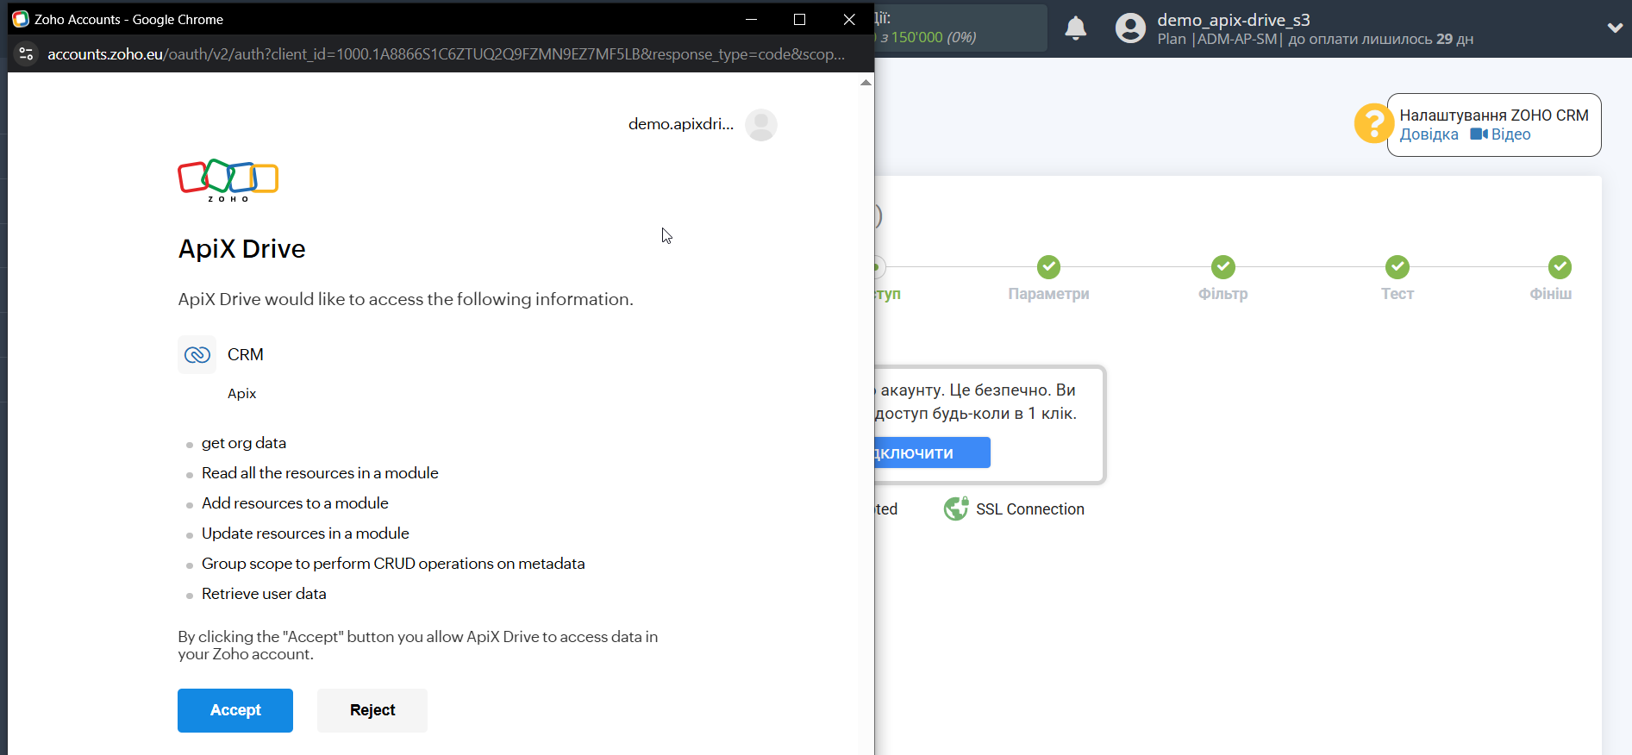Click the blue connect button in ApiX-Drive
This screenshot has width=1632, height=755.
932,452
